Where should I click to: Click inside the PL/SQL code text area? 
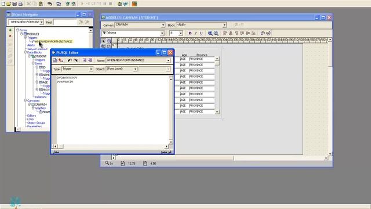pyautogui.click(x=112, y=109)
